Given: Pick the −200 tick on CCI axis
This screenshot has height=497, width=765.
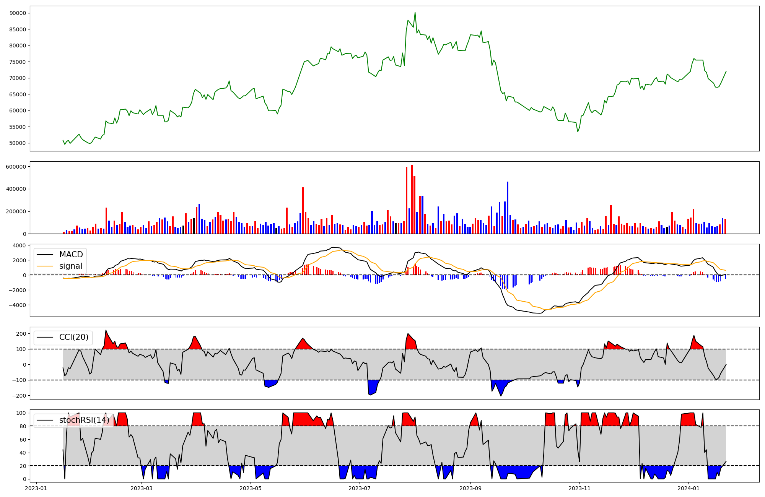Looking at the screenshot, I should point(19,396).
